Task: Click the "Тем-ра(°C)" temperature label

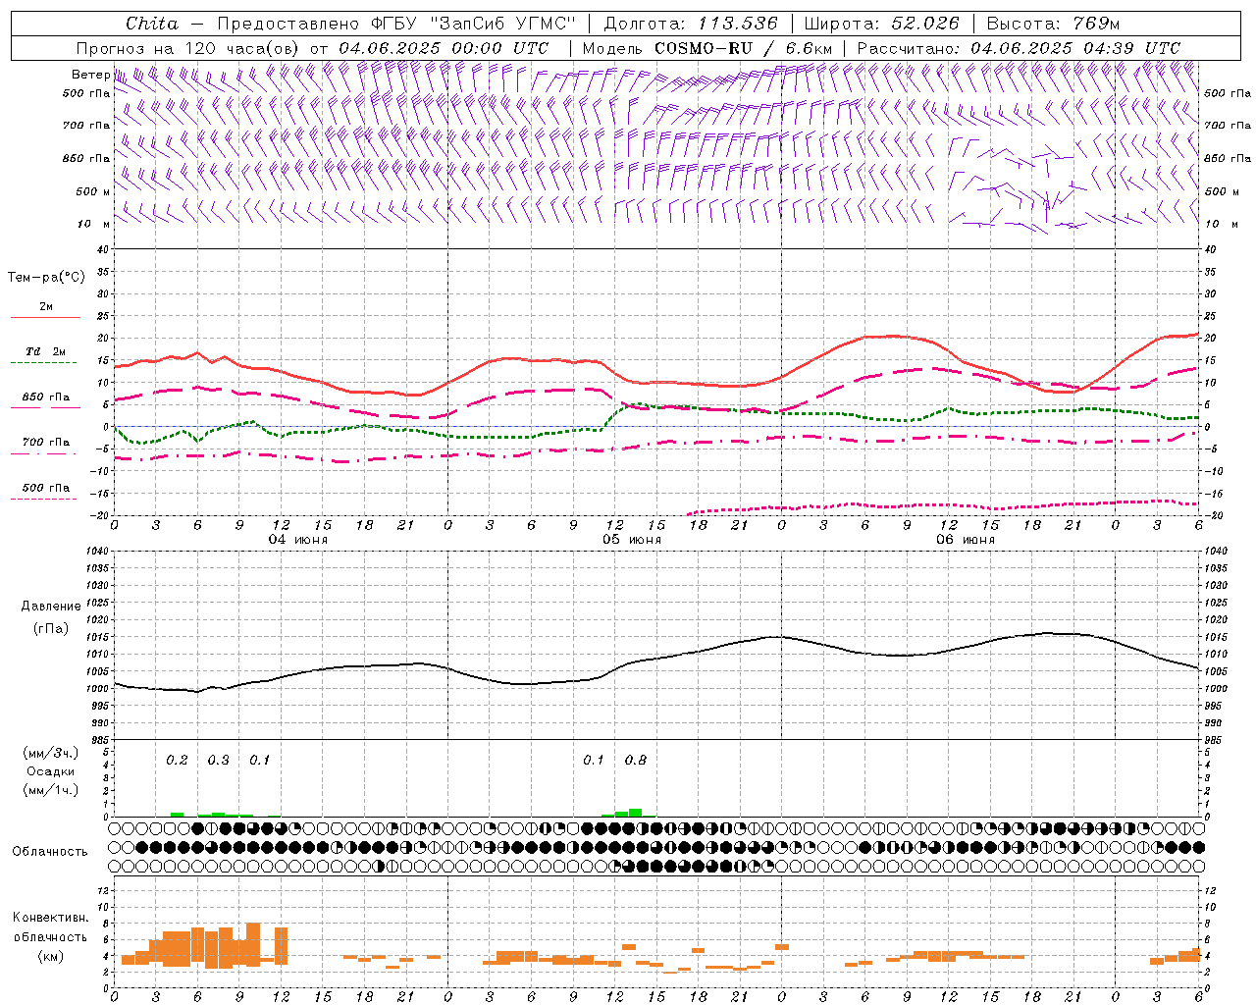Action: [x=46, y=278]
